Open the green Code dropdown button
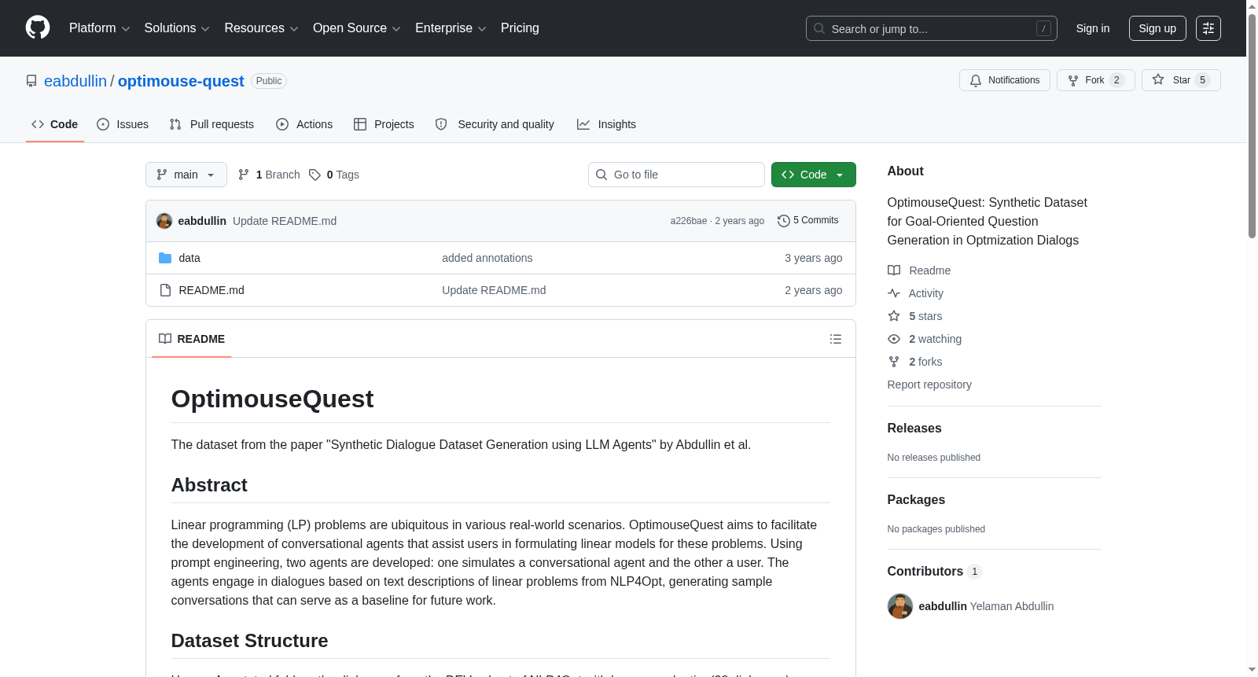The width and height of the screenshot is (1258, 677). coord(814,175)
